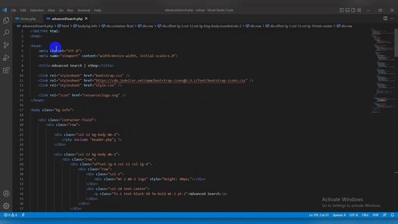Screen dimensions: 398x224
Task: Open the File menu
Action: point(14,11)
